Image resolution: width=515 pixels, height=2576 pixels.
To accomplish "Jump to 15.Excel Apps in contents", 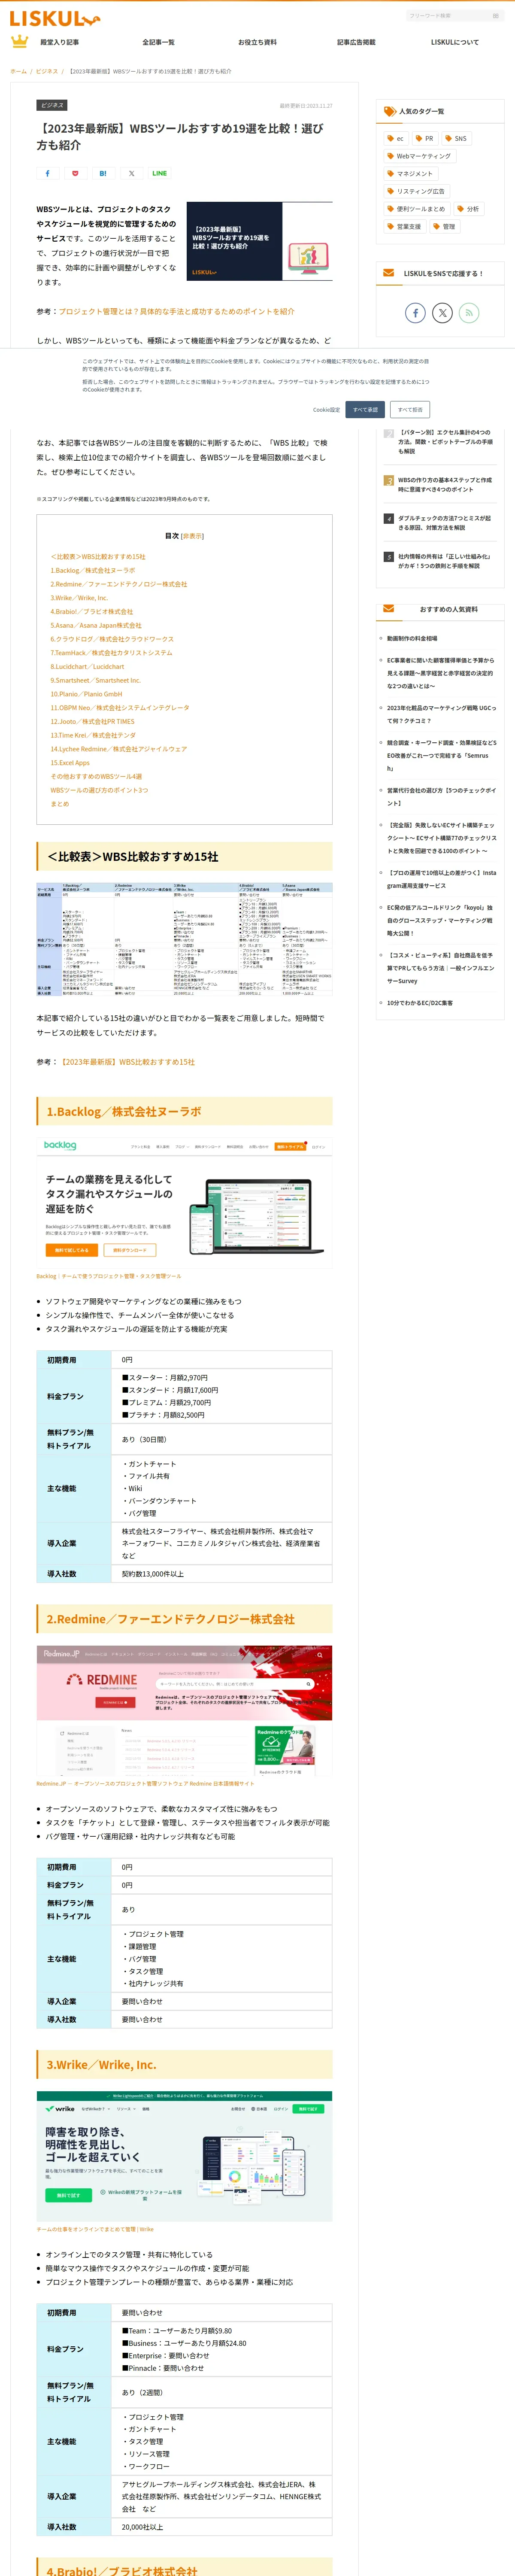I will (x=70, y=763).
